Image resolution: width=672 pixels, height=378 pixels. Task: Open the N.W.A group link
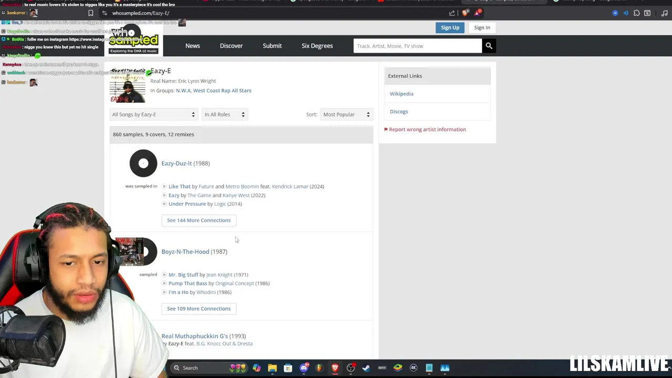183,90
